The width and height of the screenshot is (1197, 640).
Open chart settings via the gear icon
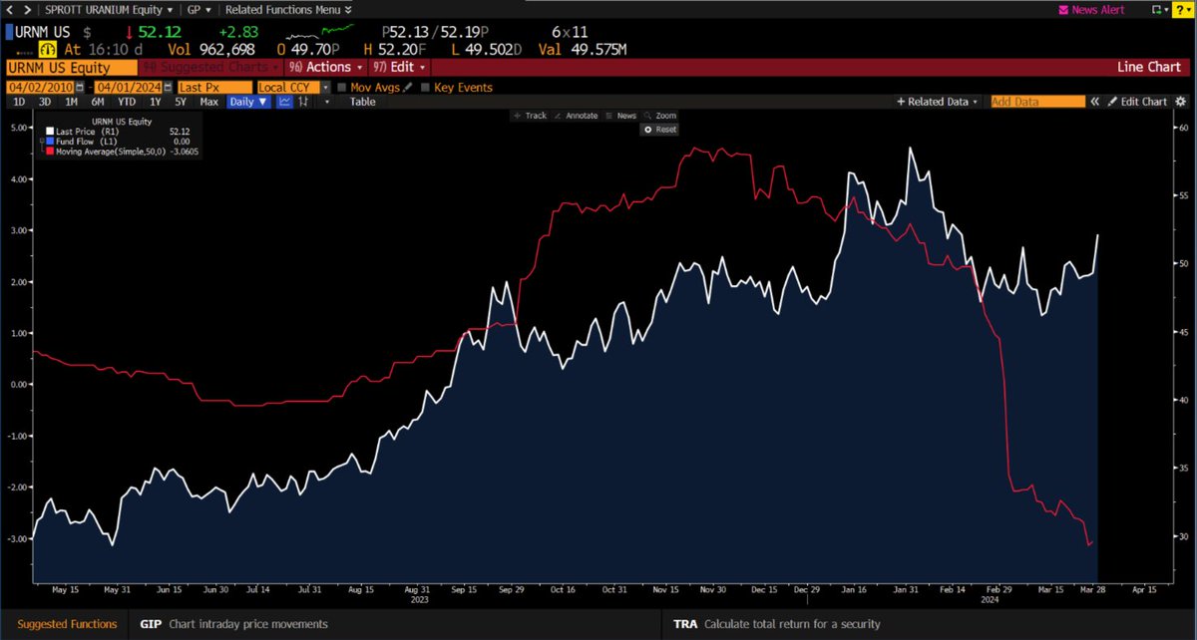[1180, 101]
